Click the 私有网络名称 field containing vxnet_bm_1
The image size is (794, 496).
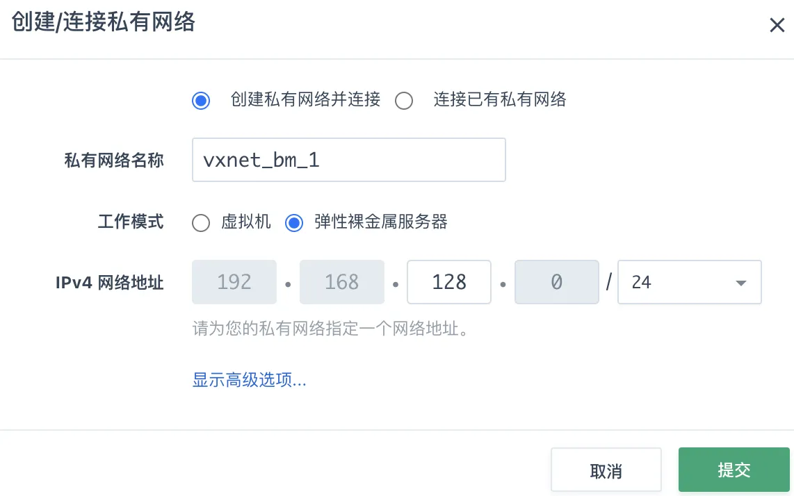coord(348,160)
